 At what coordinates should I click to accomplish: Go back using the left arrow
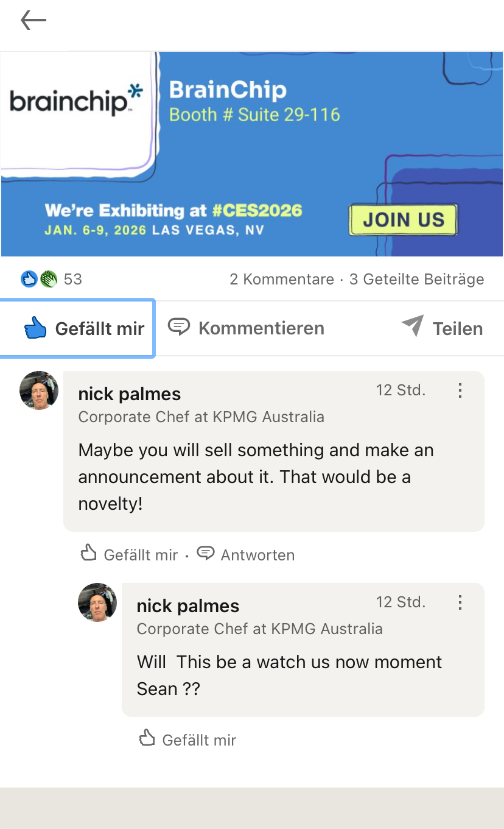(x=33, y=21)
